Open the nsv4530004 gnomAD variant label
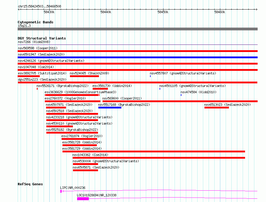266x202 pixels. [106, 161]
